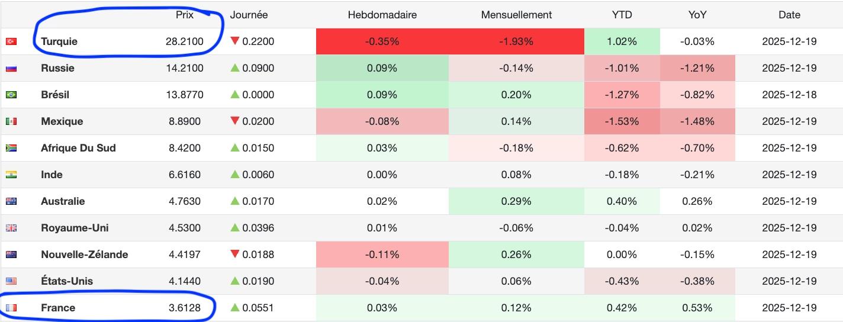Click Turquie's red -1.93% monthly cell
Viewport: 843px width, 322px height.
point(516,41)
